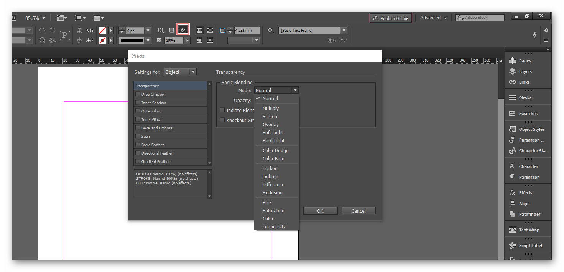564x272 pixels.
Task: Click the fx effects icon in toolbar
Action: pos(183,30)
